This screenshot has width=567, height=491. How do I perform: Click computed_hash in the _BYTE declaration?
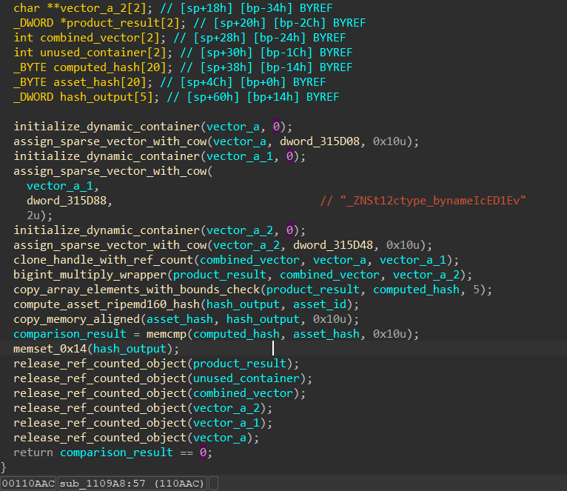pyautogui.click(x=90, y=67)
